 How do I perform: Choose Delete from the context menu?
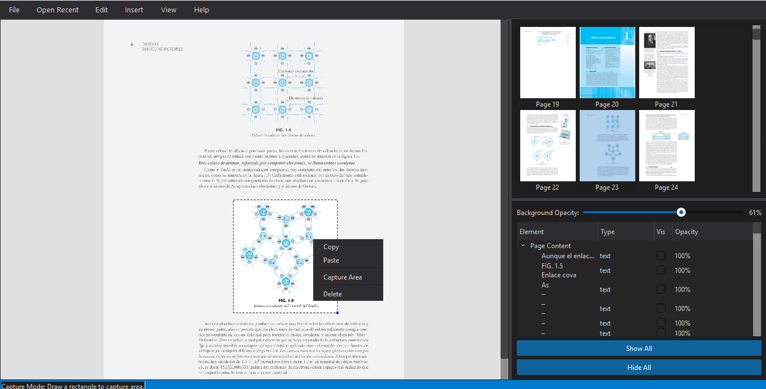pos(332,294)
